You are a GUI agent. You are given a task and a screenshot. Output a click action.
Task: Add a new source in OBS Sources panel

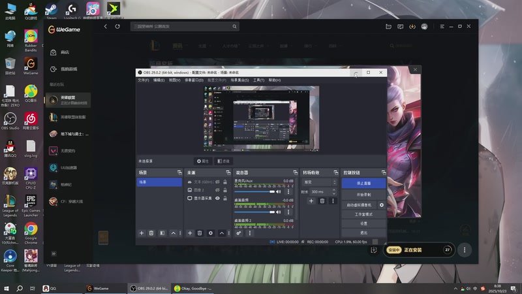pyautogui.click(x=190, y=233)
